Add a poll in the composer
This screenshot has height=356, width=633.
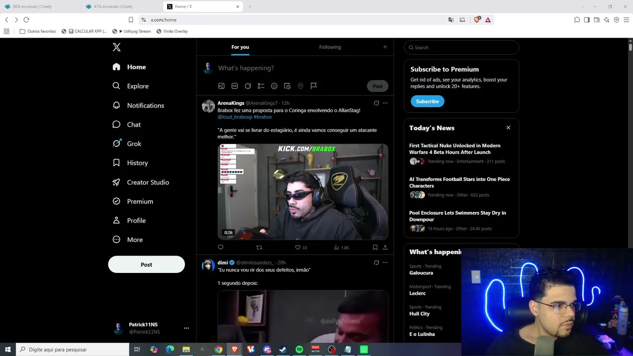click(x=261, y=86)
